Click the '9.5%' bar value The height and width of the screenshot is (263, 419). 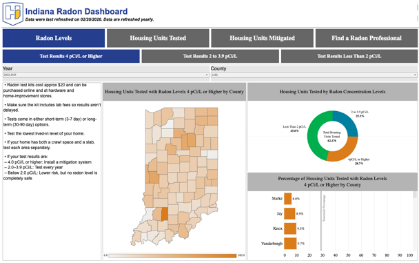pyautogui.click(x=300, y=228)
